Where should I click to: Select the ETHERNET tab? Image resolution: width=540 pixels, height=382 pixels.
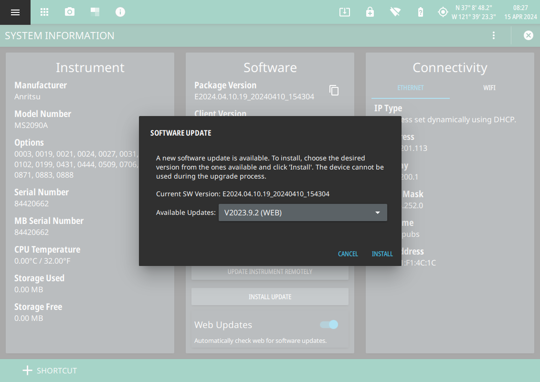point(410,88)
